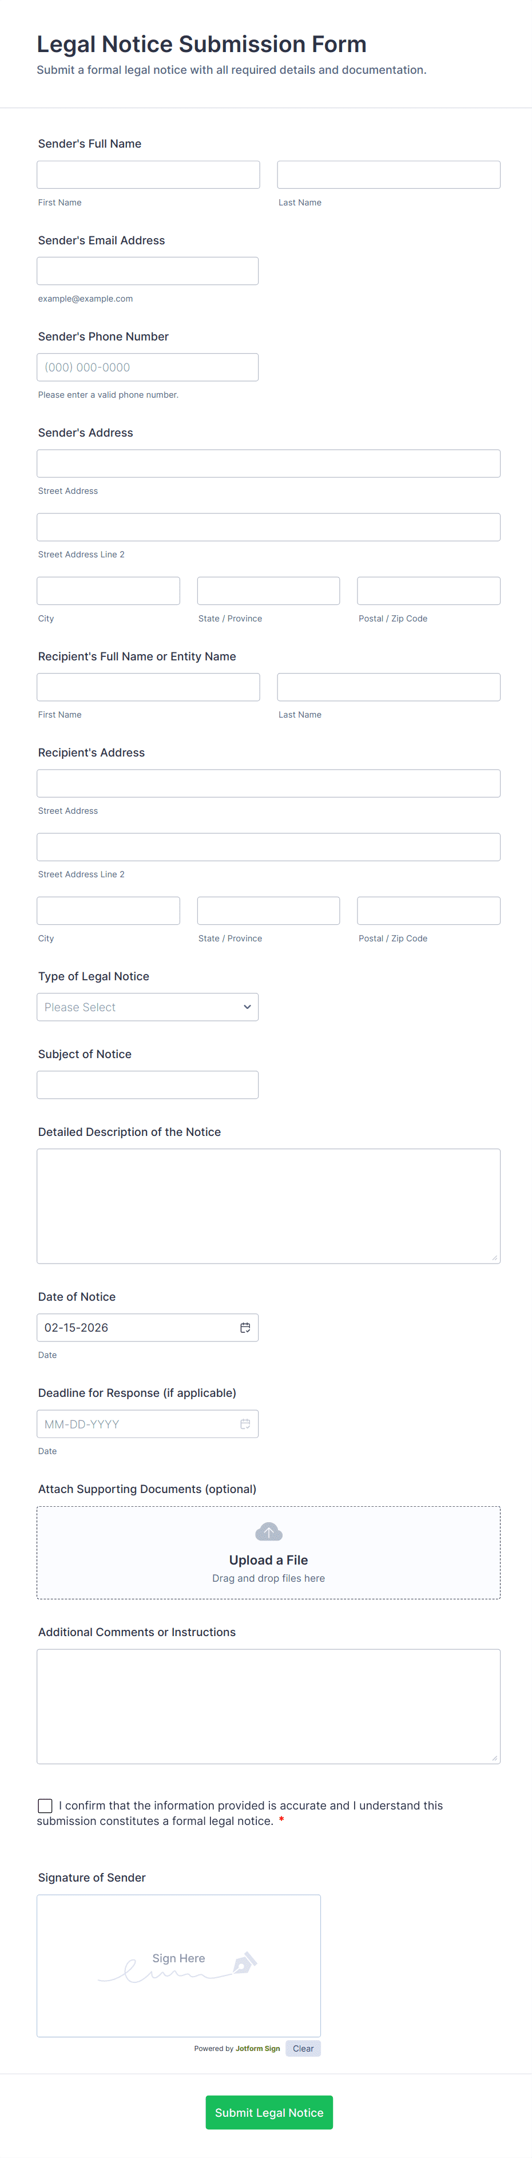
Task: Click the cloud upload icon
Action: click(x=268, y=1532)
